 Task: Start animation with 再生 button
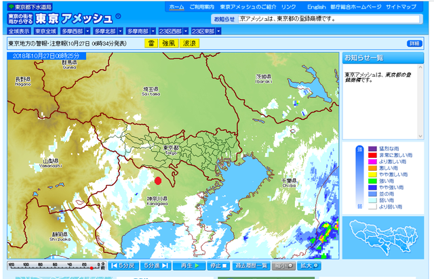point(189,265)
